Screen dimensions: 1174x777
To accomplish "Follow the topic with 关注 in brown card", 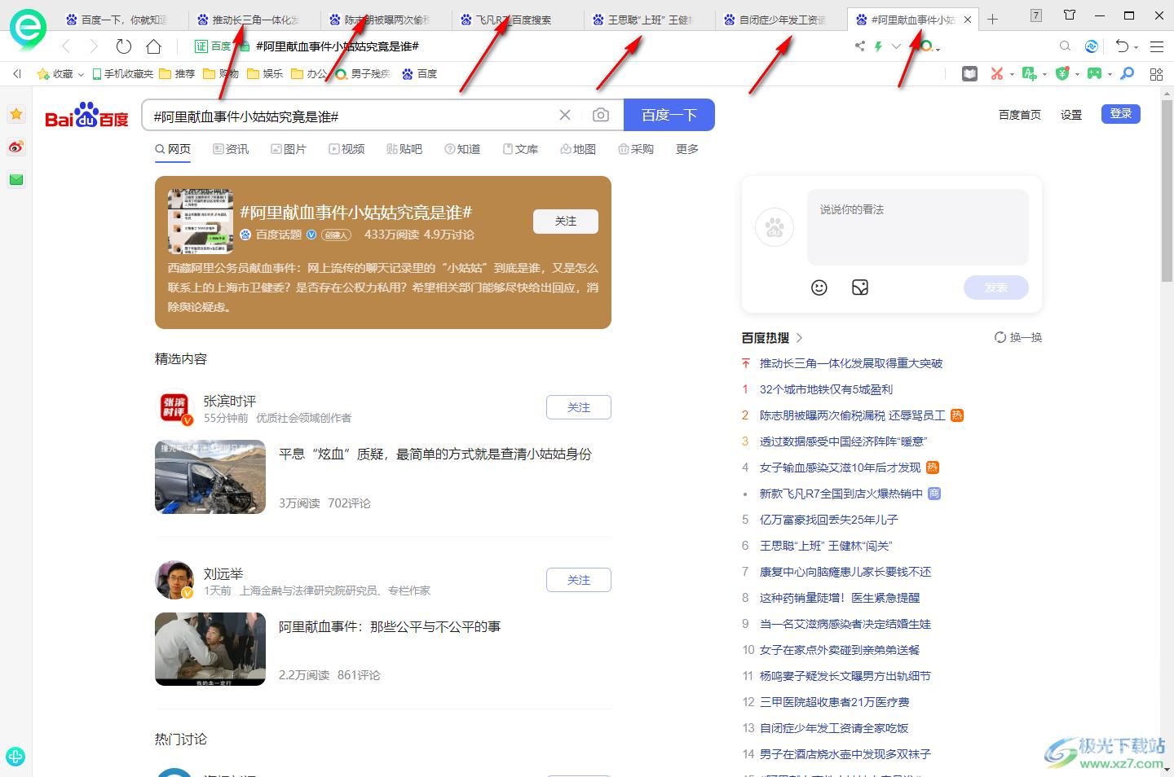I will [566, 221].
